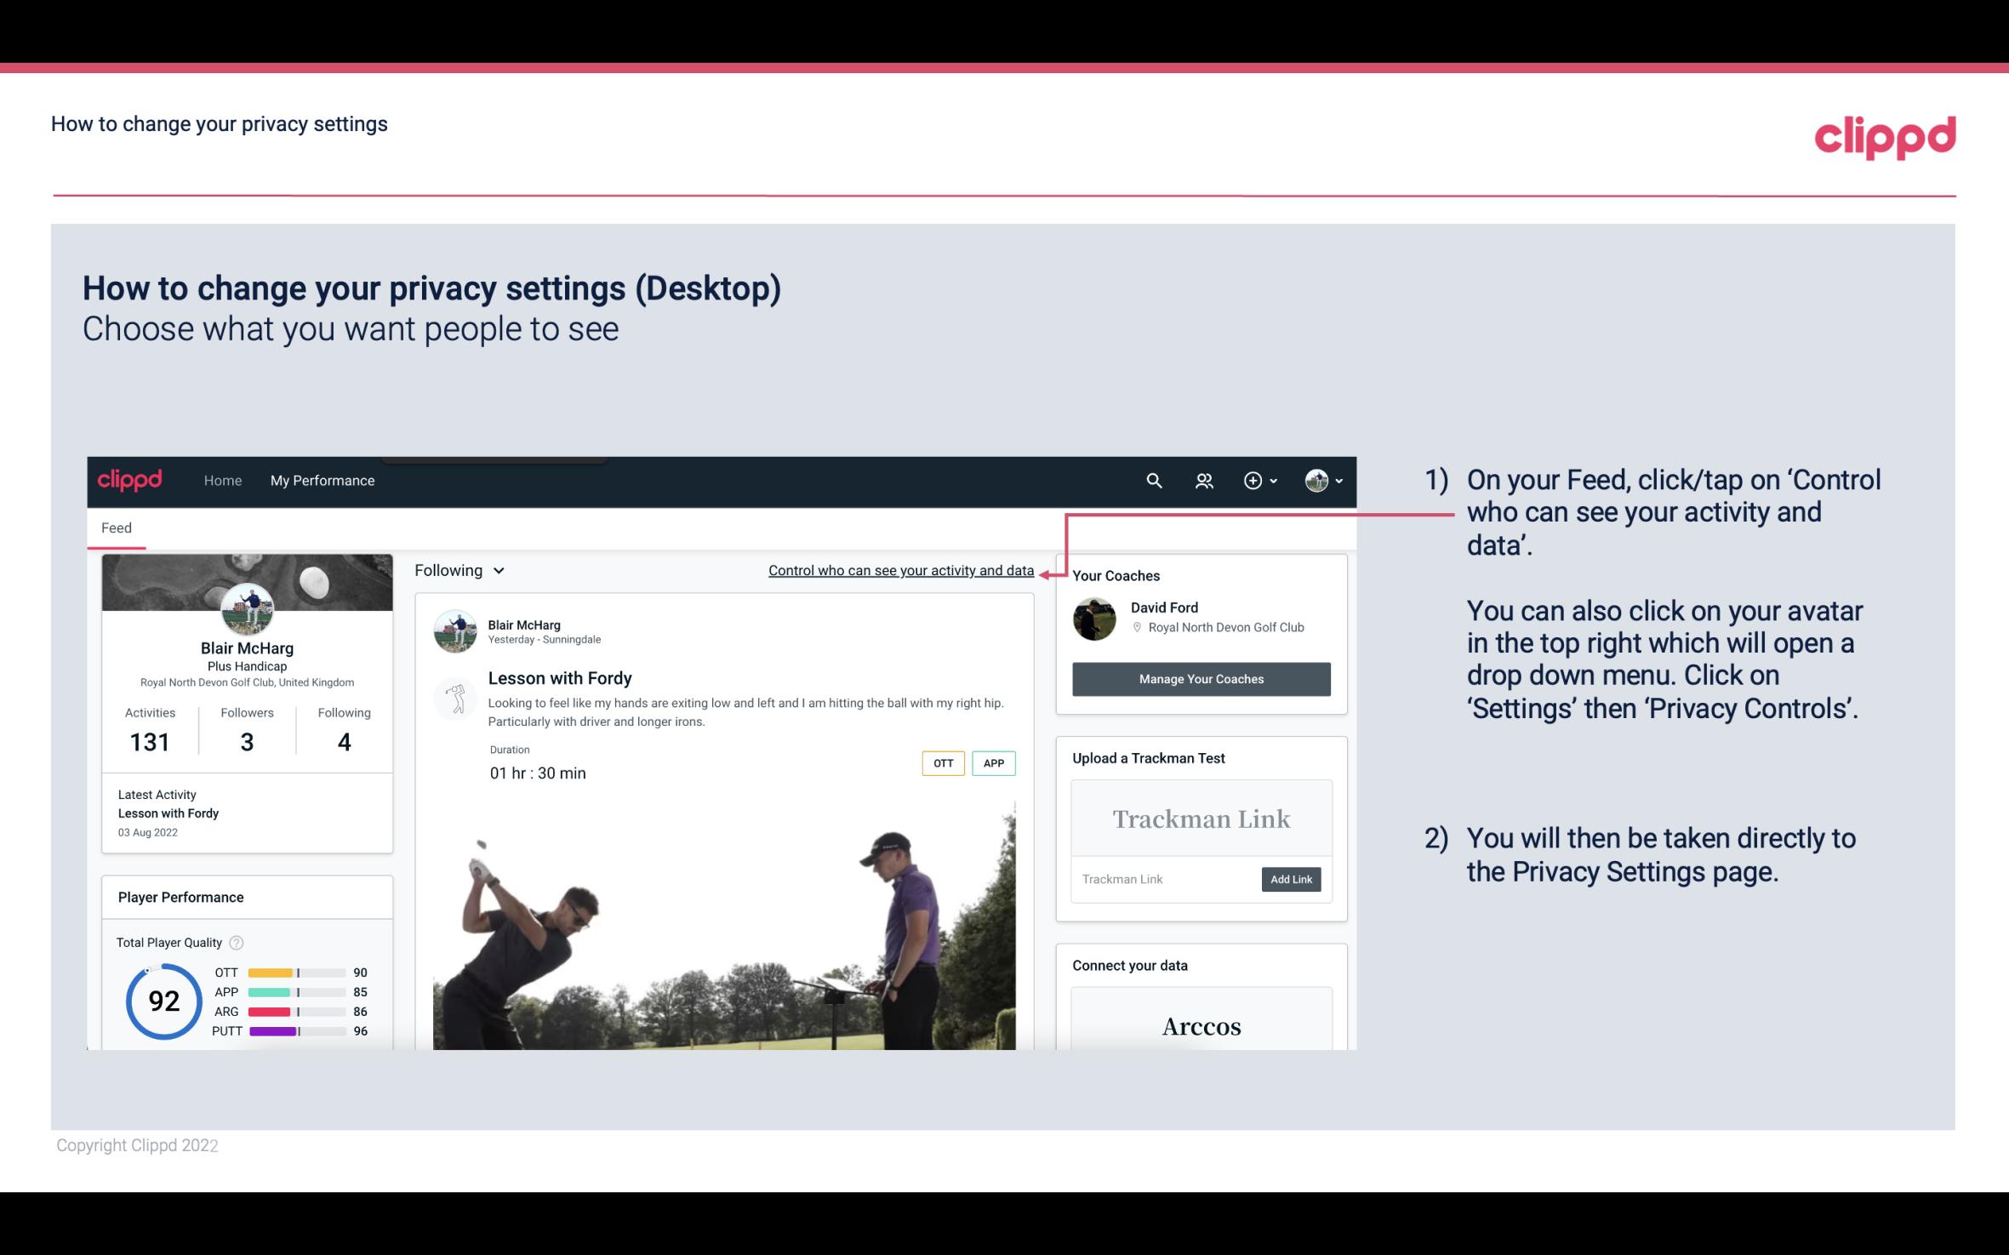Click the people/followers icon

(1202, 480)
